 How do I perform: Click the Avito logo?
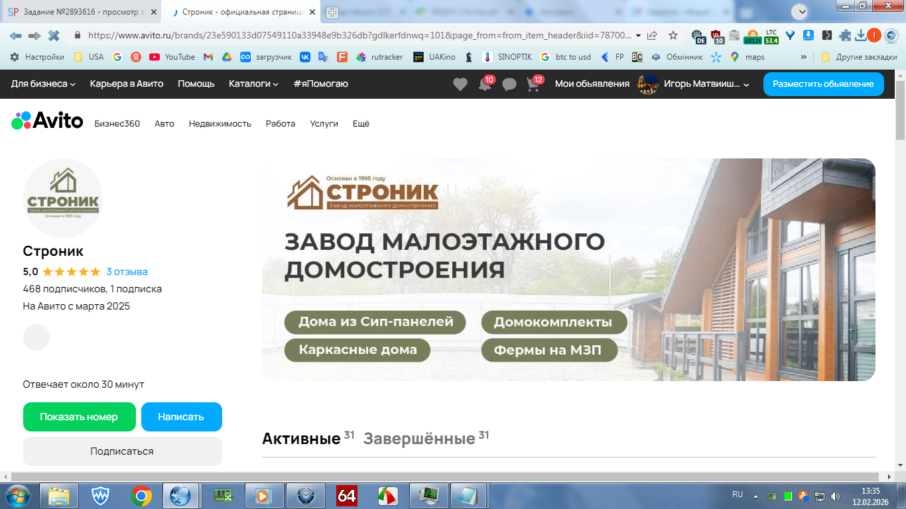coord(47,121)
